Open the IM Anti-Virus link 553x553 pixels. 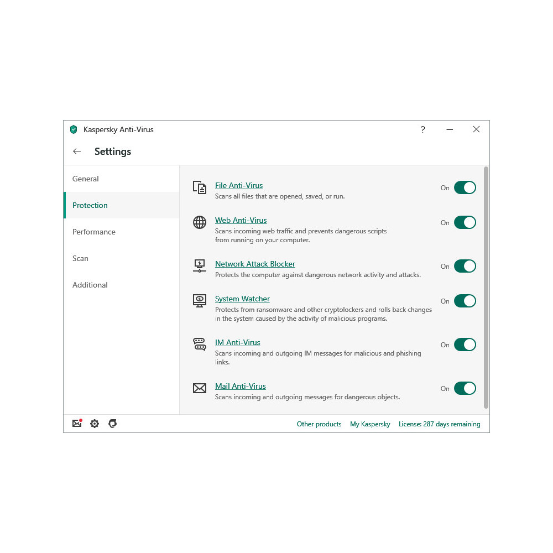coord(238,342)
